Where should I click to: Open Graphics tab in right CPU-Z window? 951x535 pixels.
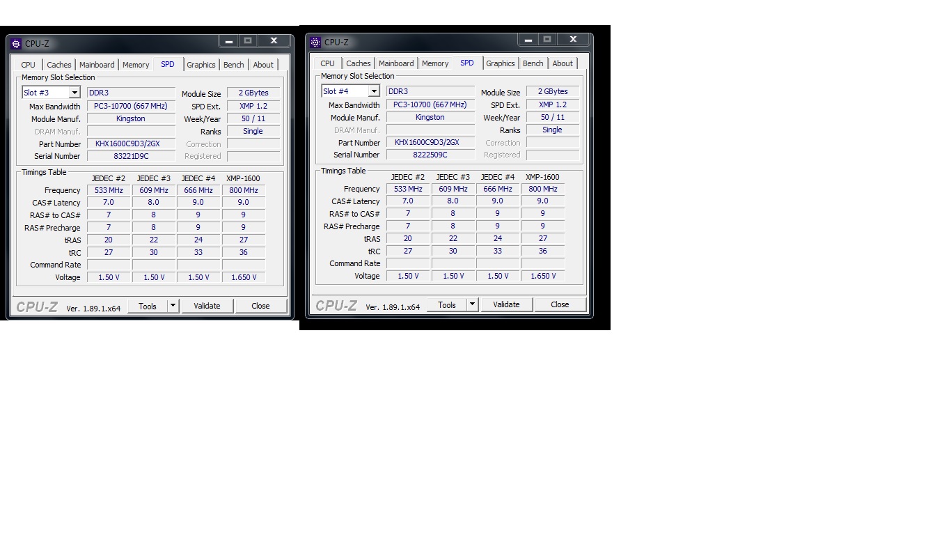click(x=501, y=63)
